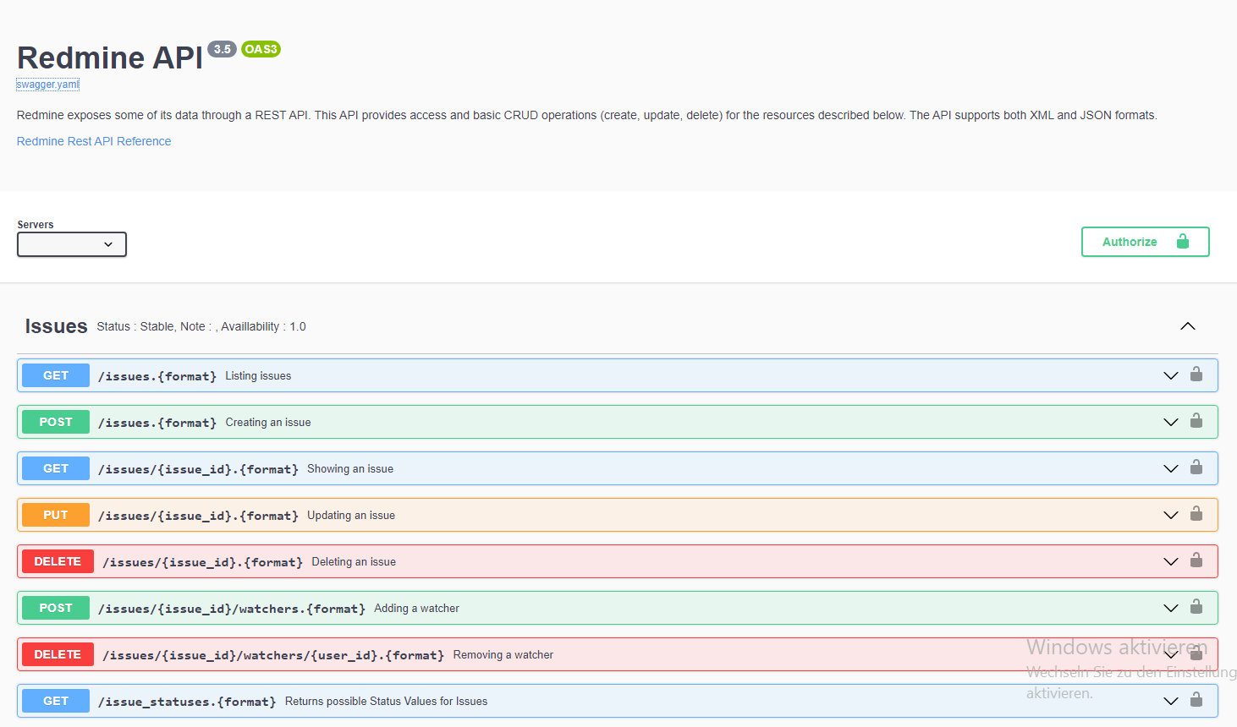Expand the Adding a watcher chevron
This screenshot has width=1237, height=727.
1171,608
